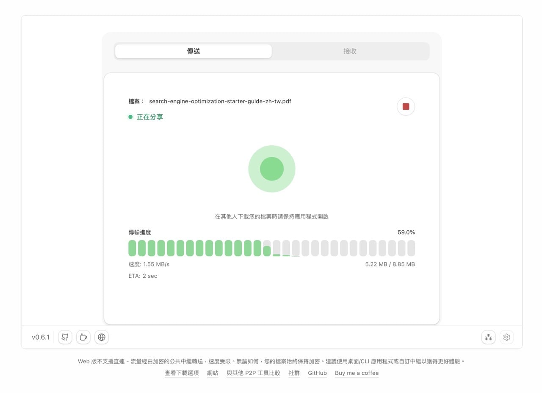This screenshot has height=393, width=542.
Task: Open the gear settings icon
Action: coord(507,337)
